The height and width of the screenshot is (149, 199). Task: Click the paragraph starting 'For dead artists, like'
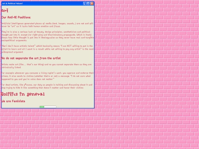tap(47, 86)
